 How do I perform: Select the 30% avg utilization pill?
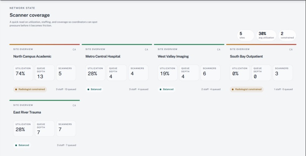(266, 35)
